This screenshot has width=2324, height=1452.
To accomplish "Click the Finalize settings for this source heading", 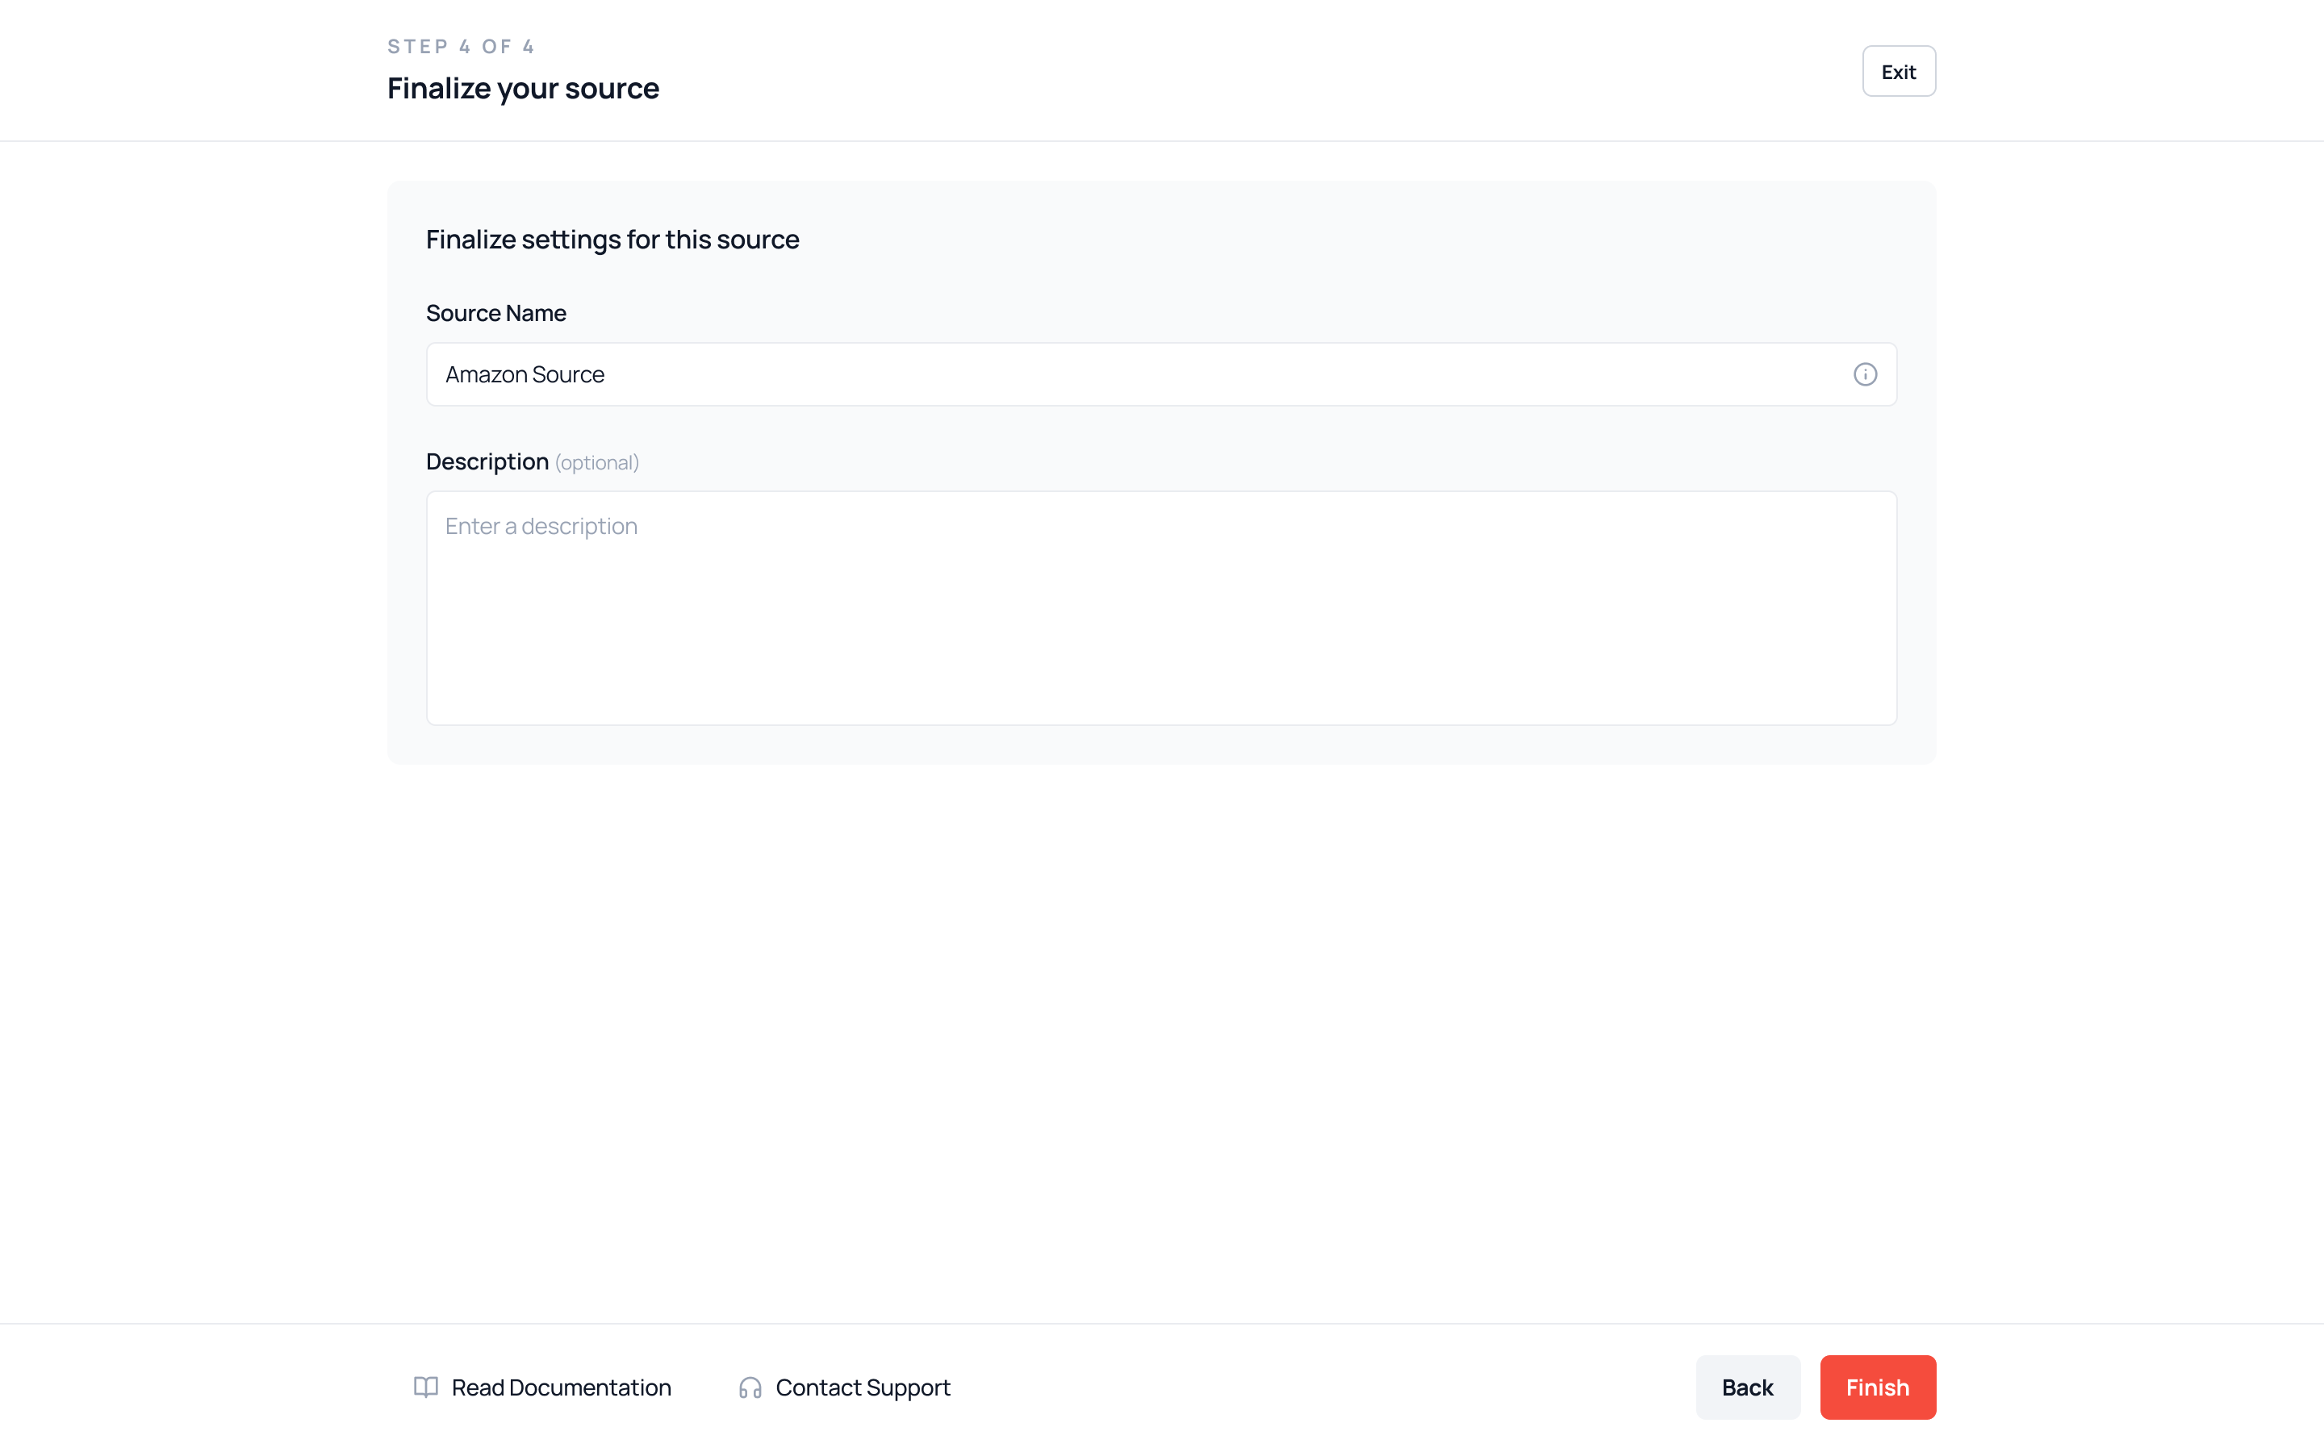I will (612, 239).
